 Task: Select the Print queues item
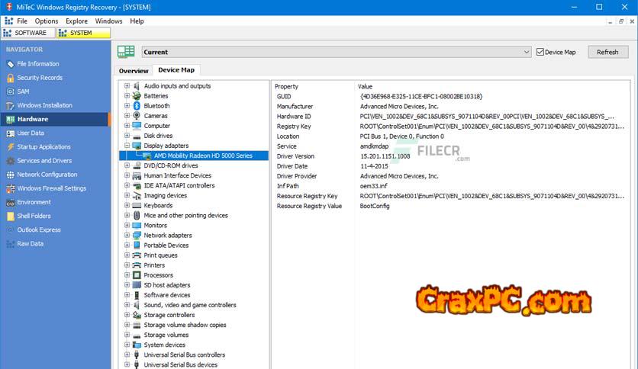(160, 255)
